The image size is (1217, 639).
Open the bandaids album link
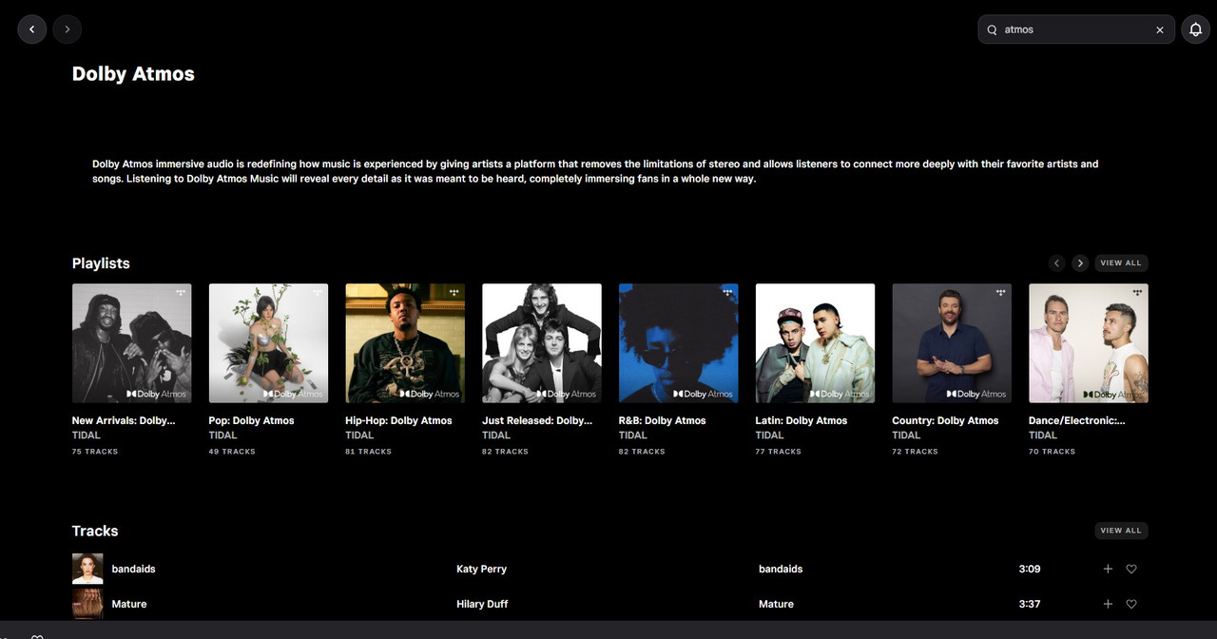781,569
